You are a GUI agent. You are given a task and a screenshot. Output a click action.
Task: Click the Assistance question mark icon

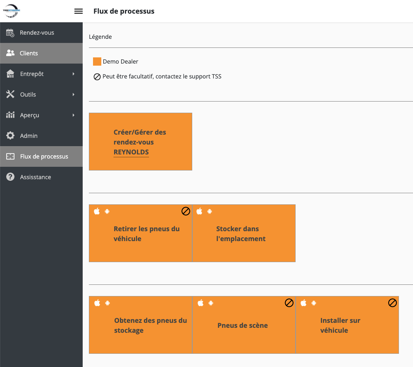click(x=10, y=177)
